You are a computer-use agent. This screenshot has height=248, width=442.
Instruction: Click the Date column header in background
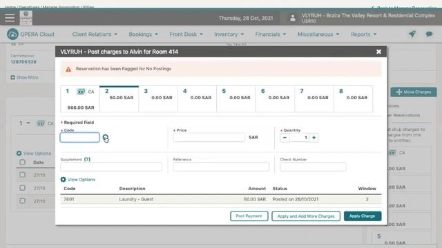point(39,163)
